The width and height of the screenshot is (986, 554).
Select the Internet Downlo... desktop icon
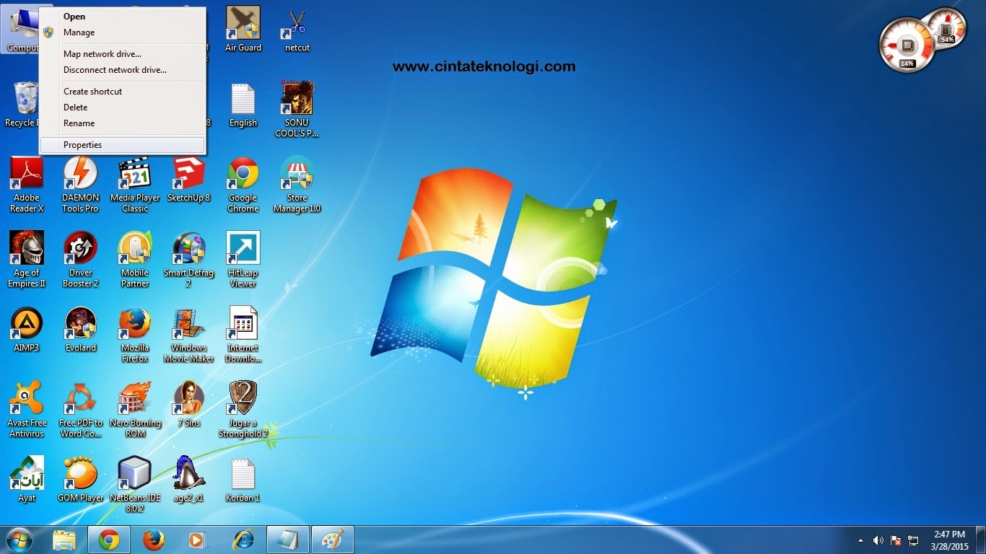pyautogui.click(x=243, y=335)
